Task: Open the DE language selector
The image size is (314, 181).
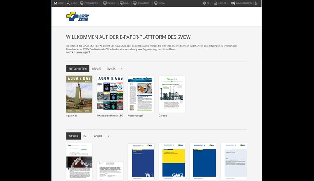Action: tap(207, 3)
